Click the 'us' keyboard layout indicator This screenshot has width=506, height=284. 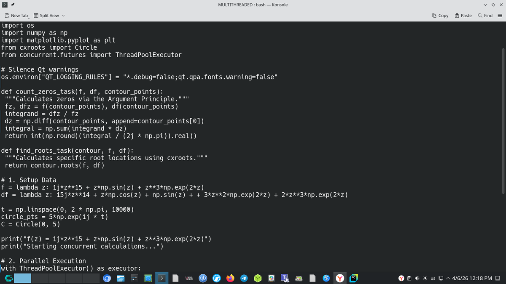[433, 279]
